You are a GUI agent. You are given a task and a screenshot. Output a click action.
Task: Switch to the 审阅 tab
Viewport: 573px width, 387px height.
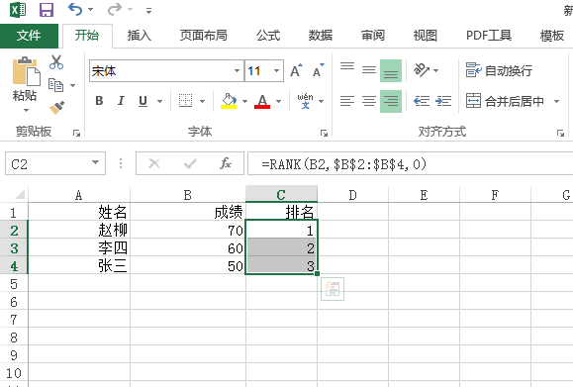coord(373,36)
